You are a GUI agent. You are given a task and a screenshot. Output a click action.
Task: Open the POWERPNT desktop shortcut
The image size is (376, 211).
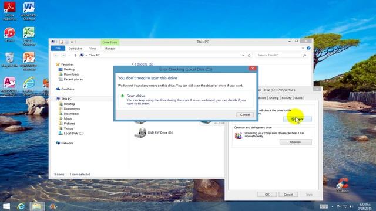pyautogui.click(x=29, y=61)
